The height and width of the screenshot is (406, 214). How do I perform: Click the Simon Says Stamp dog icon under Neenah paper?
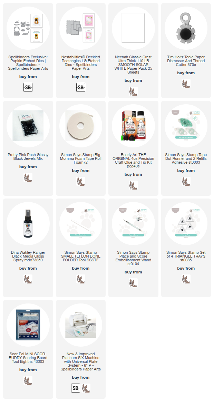click(133, 91)
